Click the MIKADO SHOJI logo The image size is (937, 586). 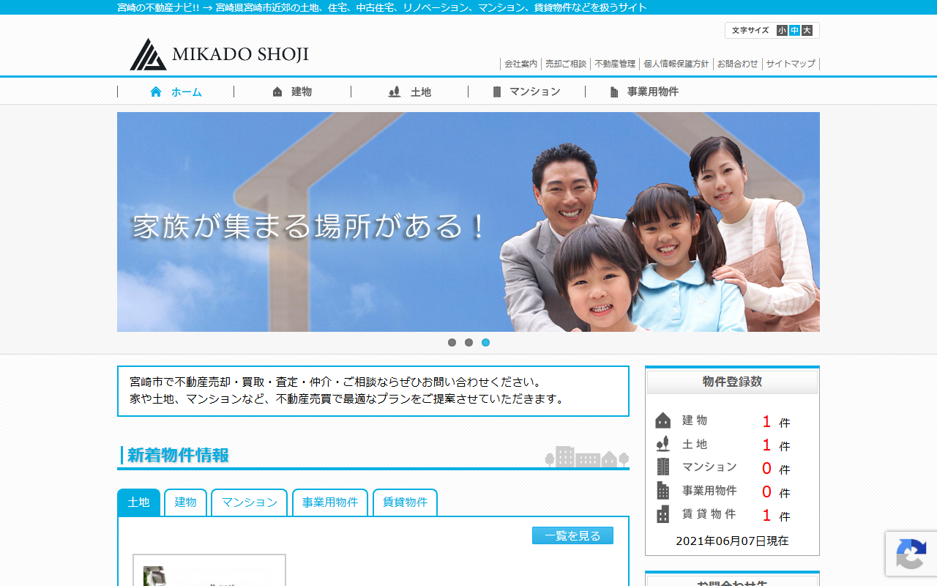(219, 54)
